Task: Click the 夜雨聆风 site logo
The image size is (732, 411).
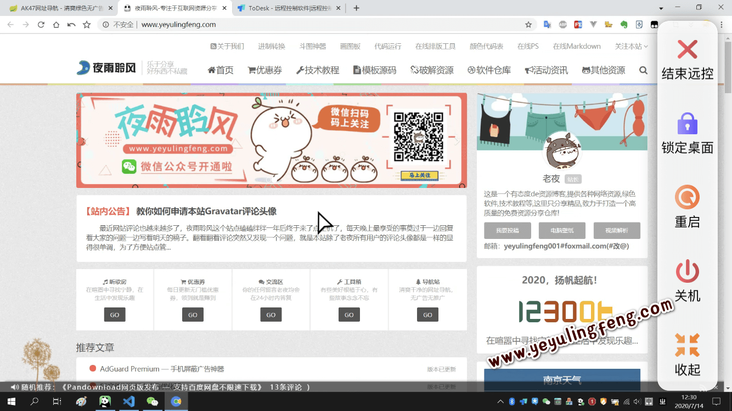Action: click(x=106, y=68)
